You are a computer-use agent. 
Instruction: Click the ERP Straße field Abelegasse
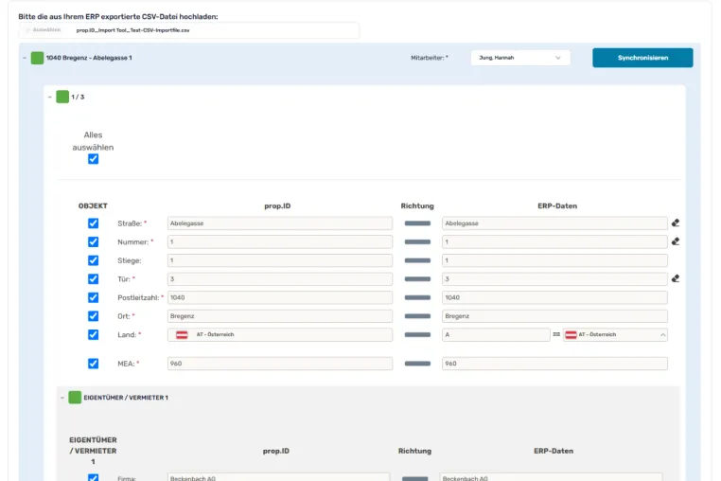pos(554,223)
